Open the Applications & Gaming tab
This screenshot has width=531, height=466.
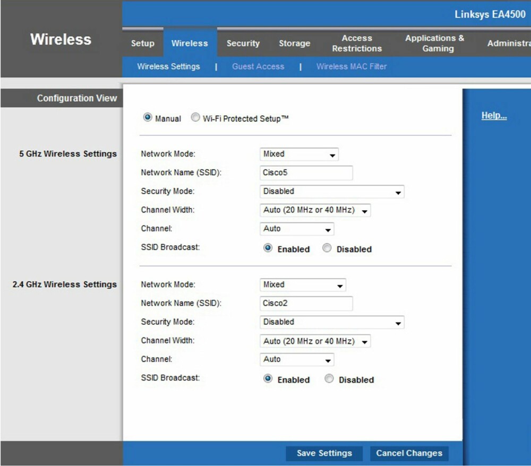click(435, 44)
